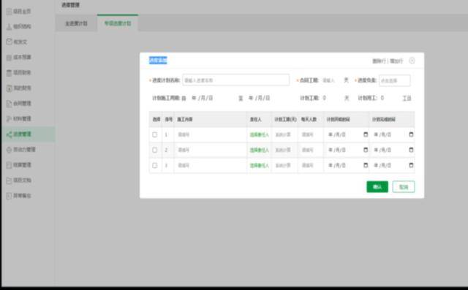The height and width of the screenshot is (290, 468).
Task: Confirm with the green 确认 button
Action: coord(377,187)
